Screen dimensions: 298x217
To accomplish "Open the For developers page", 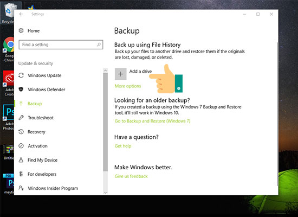I will pyautogui.click(x=42, y=174).
